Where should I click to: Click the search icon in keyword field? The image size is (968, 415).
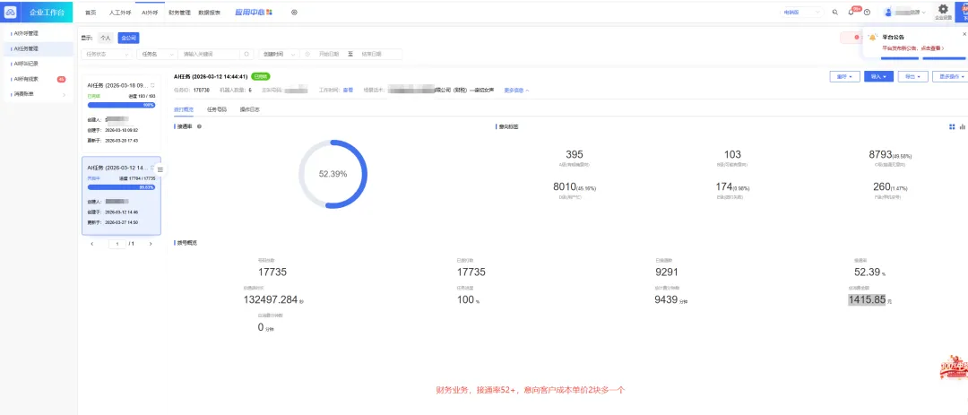point(247,55)
